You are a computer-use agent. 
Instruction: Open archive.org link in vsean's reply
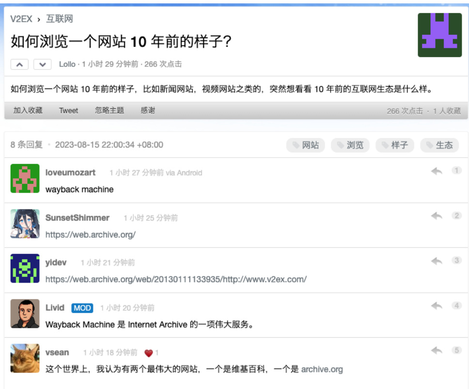(322, 370)
